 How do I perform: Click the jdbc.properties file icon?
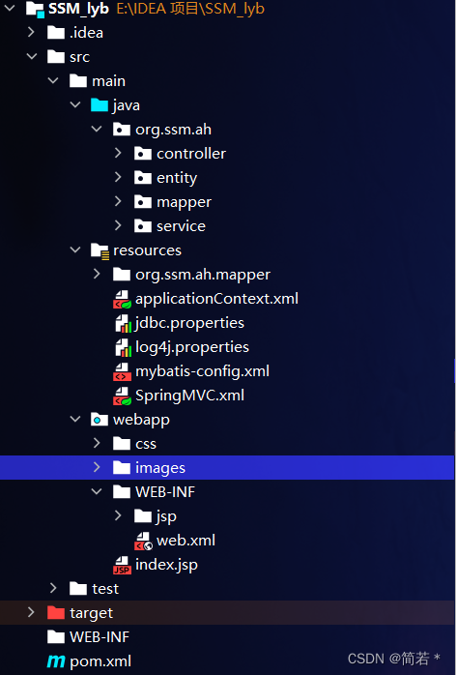tap(123, 323)
